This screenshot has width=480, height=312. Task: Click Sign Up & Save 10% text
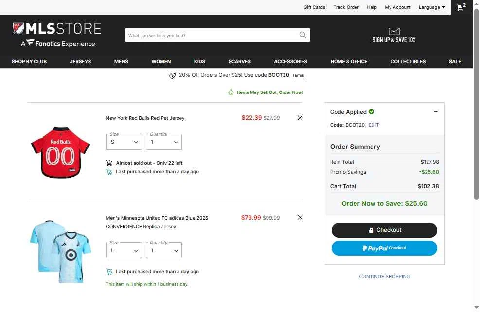click(x=394, y=40)
